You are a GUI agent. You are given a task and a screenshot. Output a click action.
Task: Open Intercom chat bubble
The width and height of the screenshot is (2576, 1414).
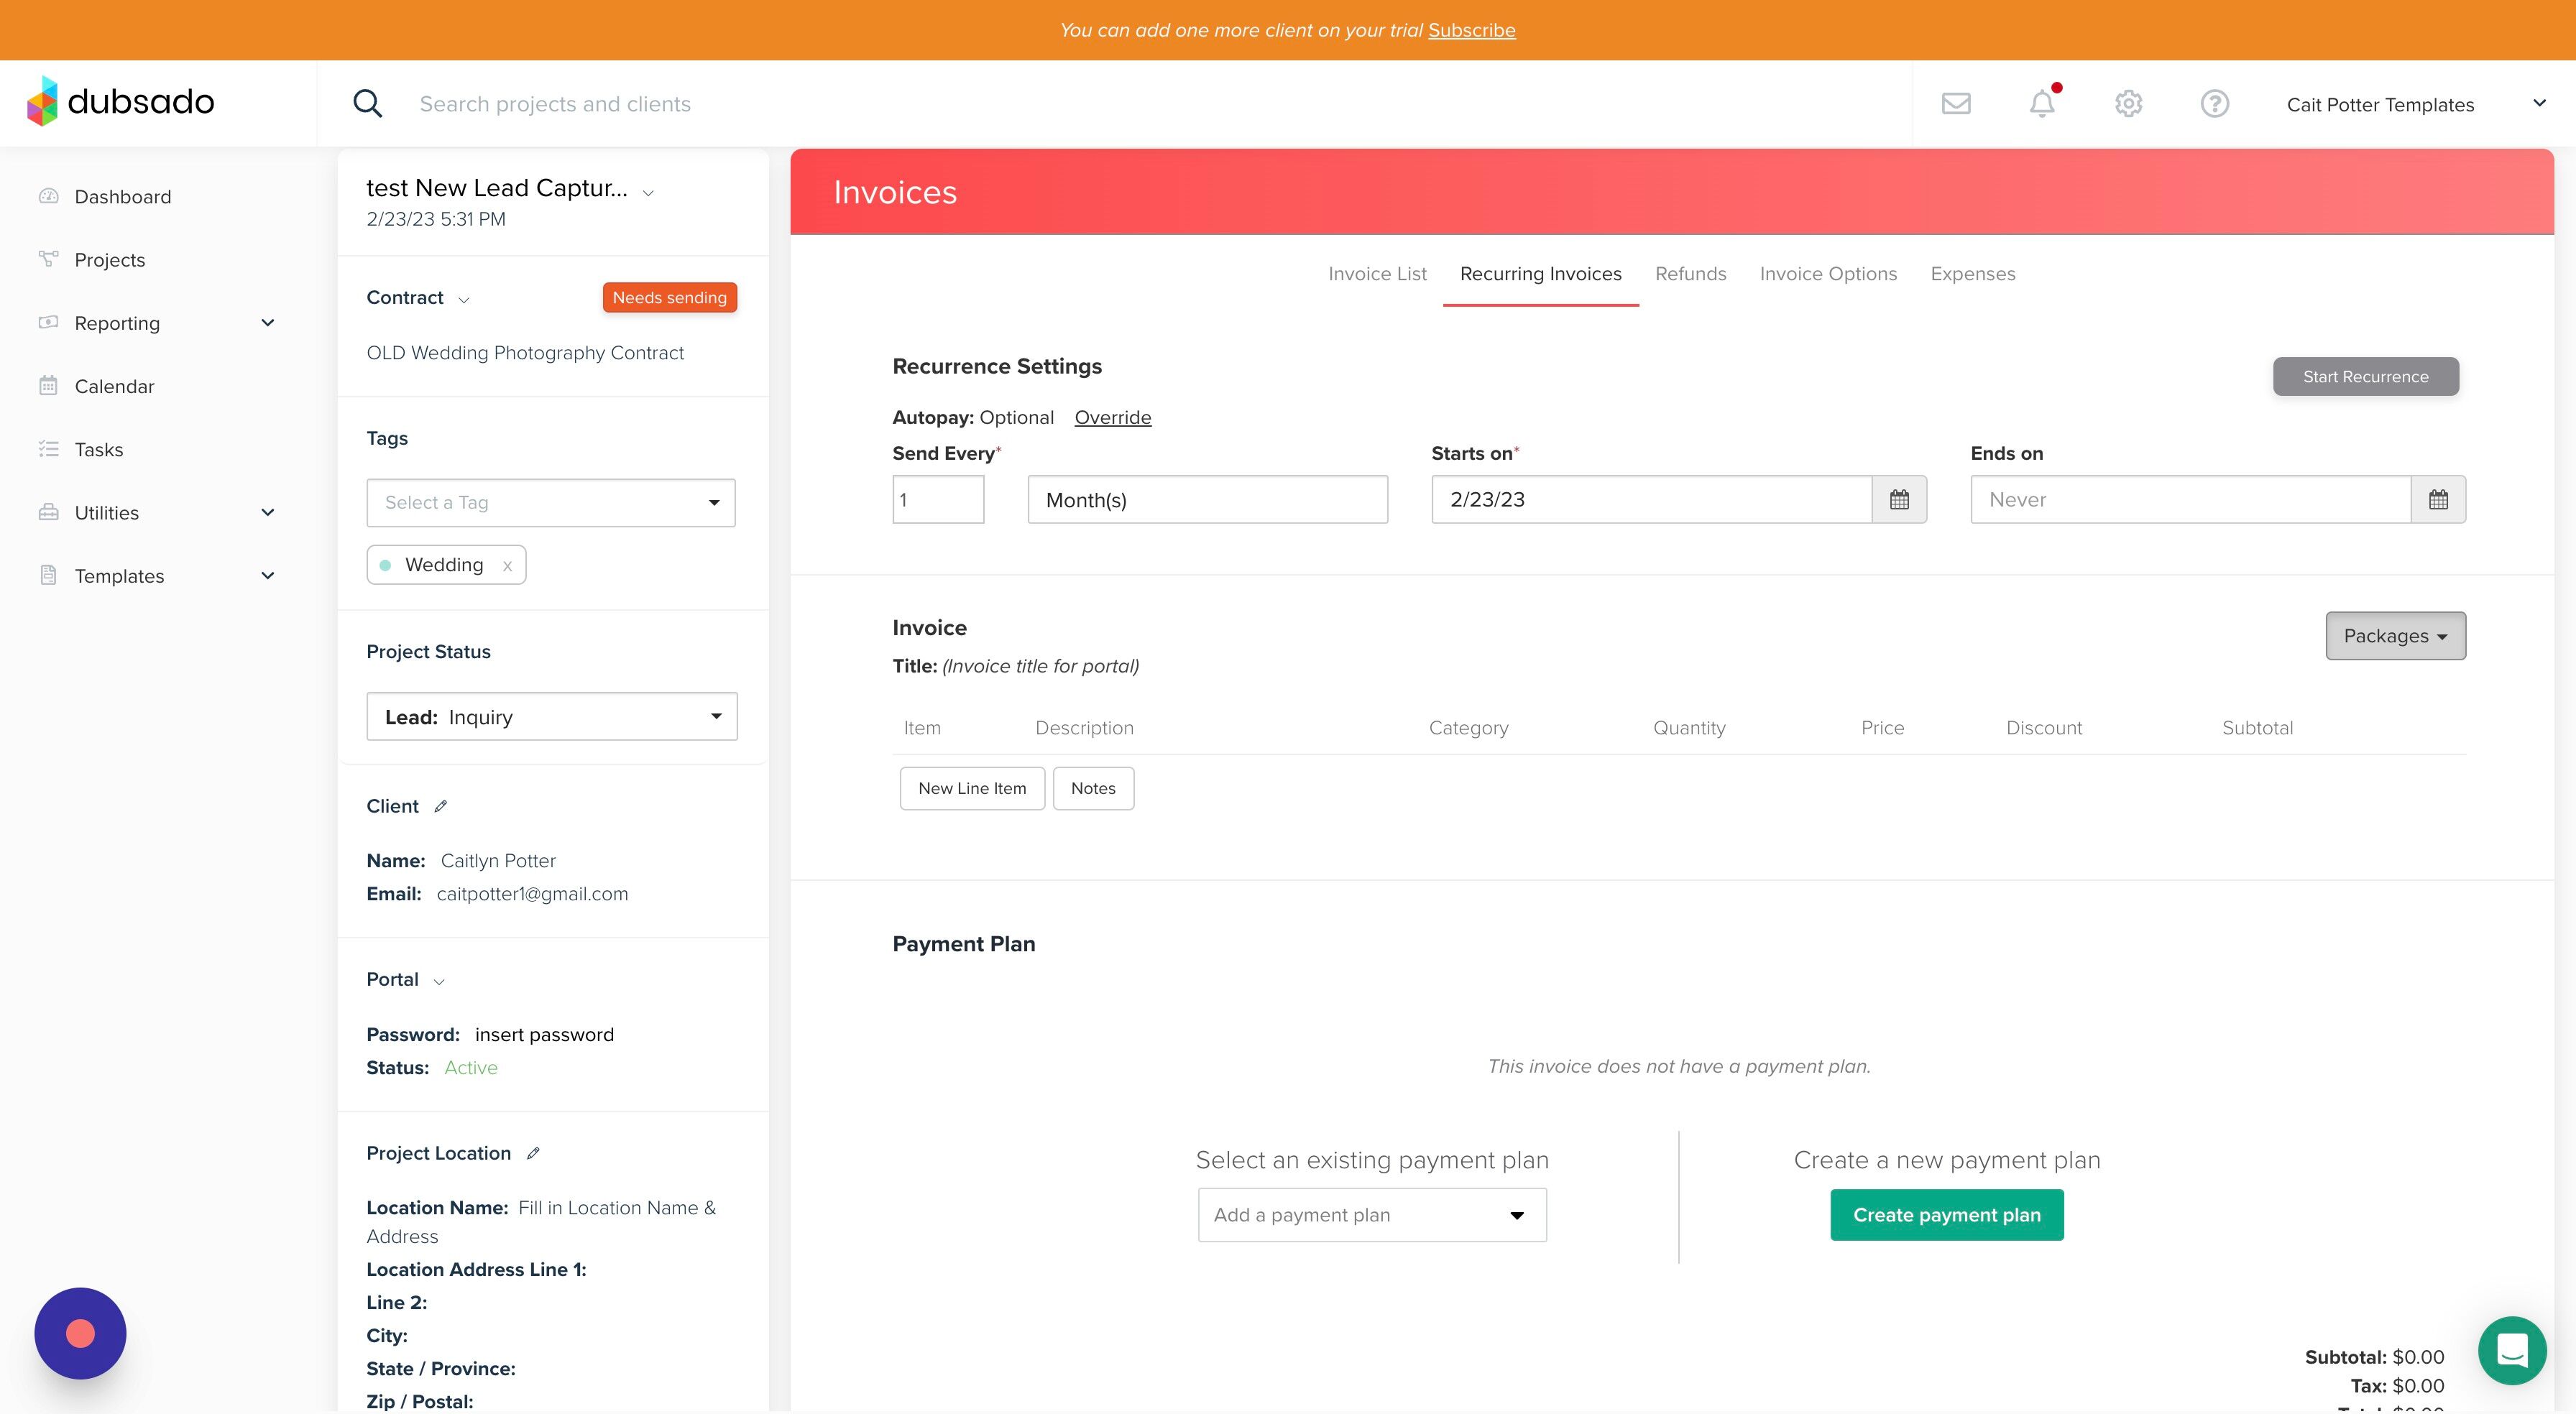[x=2512, y=1350]
